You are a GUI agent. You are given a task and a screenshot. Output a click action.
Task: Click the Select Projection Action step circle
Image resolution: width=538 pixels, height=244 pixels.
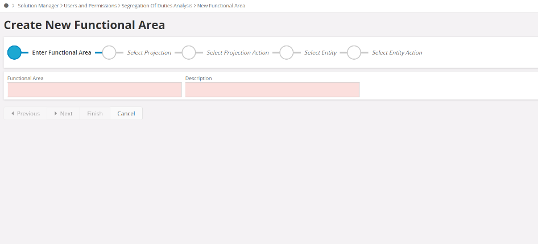[188, 52]
